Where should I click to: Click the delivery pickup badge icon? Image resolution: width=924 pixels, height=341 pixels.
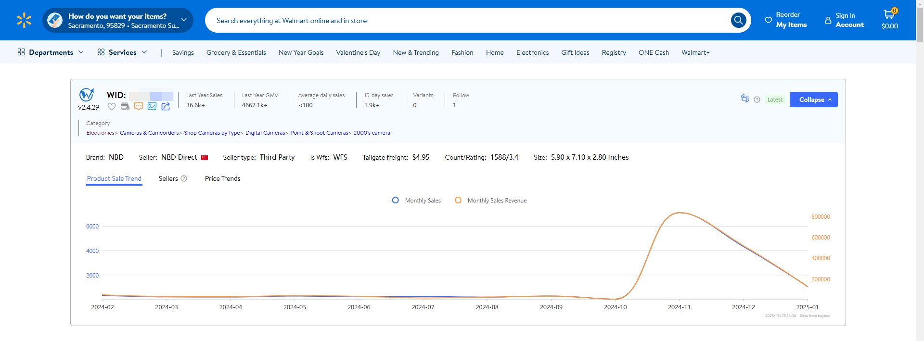coord(55,20)
